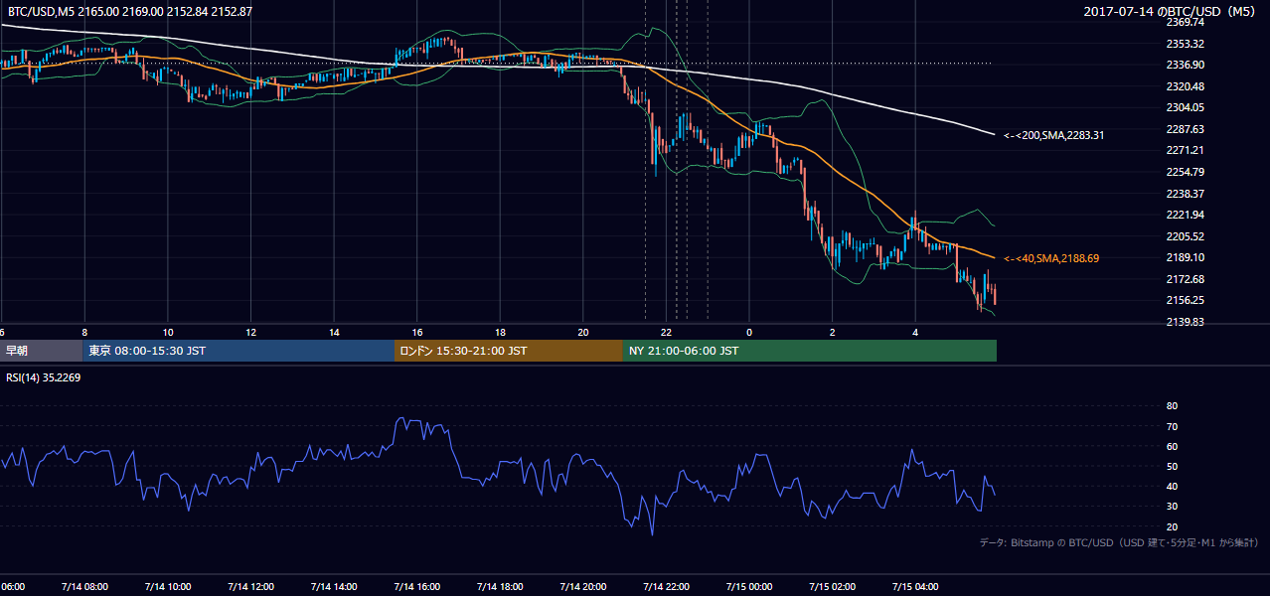Click the bottom time label 7/14 16:00
Viewport: 1270px width, 596px height.
tap(416, 587)
